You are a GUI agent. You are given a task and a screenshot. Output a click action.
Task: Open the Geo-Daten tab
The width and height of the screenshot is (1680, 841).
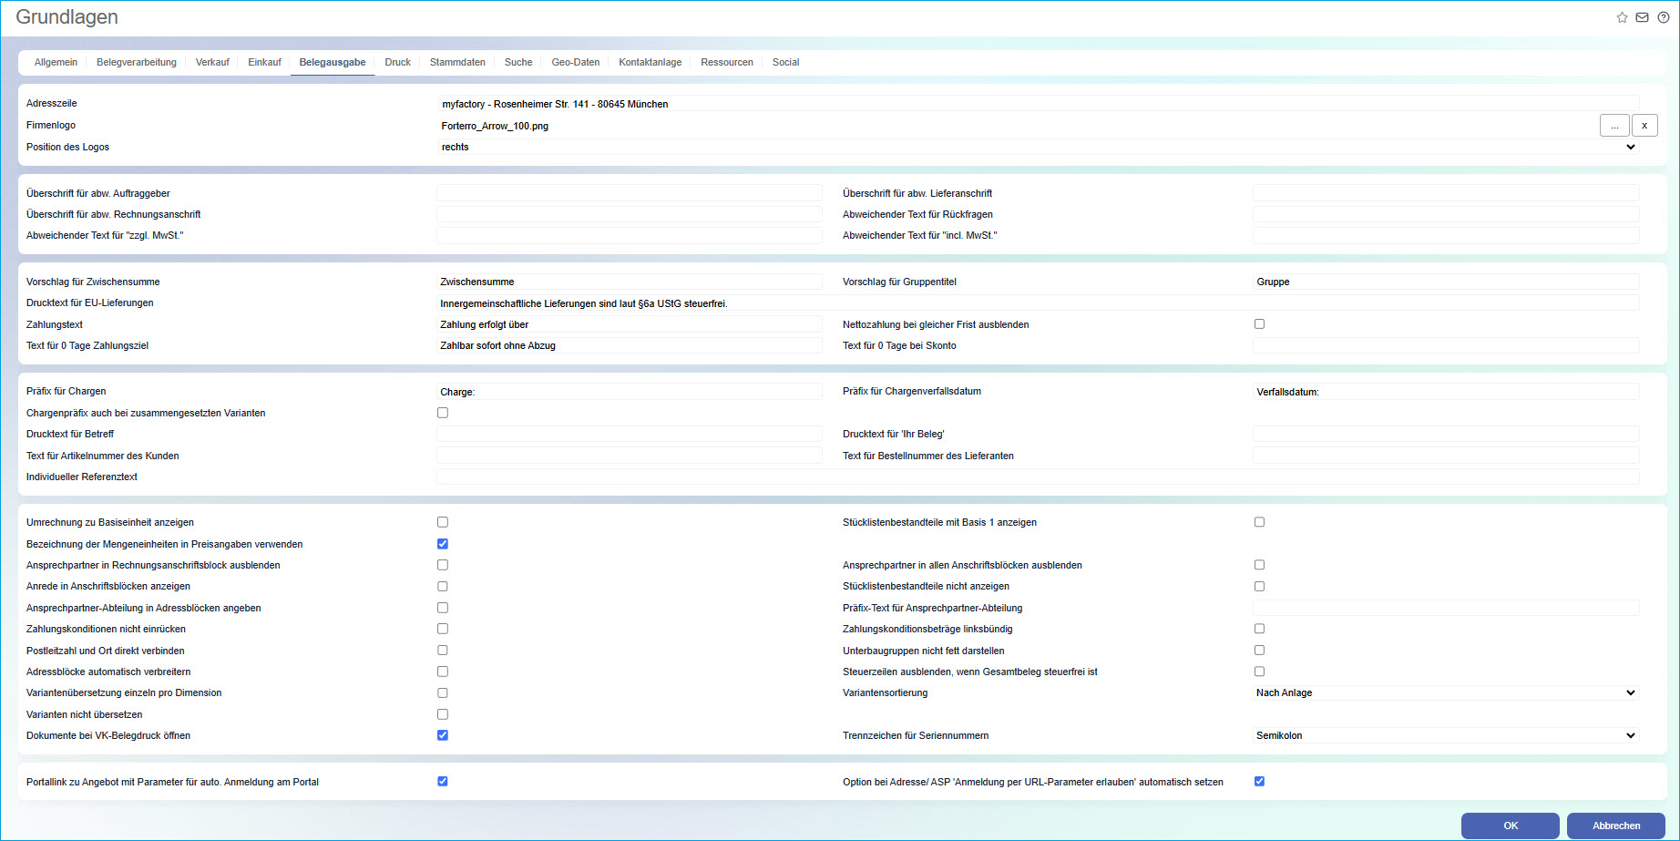click(575, 62)
